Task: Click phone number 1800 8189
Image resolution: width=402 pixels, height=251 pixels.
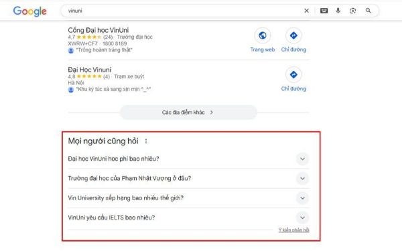Action: click(115, 44)
